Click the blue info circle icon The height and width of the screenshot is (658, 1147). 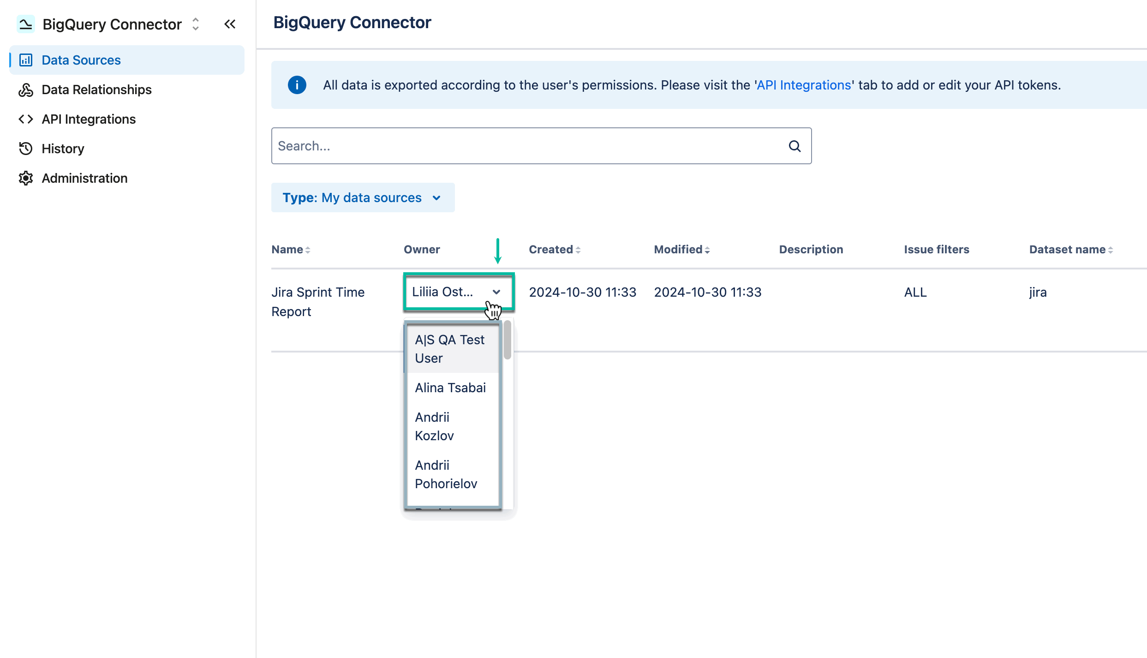tap(297, 85)
